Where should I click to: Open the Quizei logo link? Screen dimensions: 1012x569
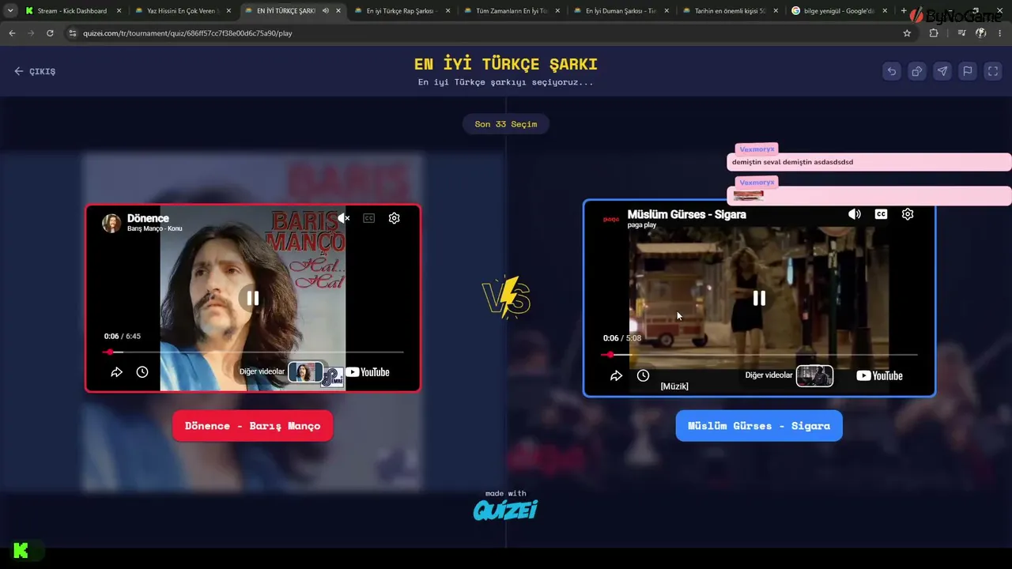tap(506, 510)
